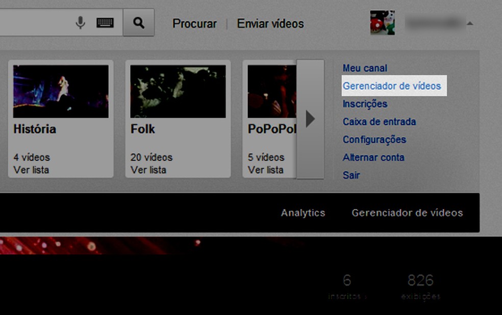Select Gerenciador de vídeos from the menu
Viewport: 502px width, 315px height.
[393, 86]
